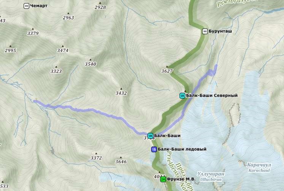284x191 pixels.
Task: Click the Фрунзе М.В. label text
Action: 181,179
